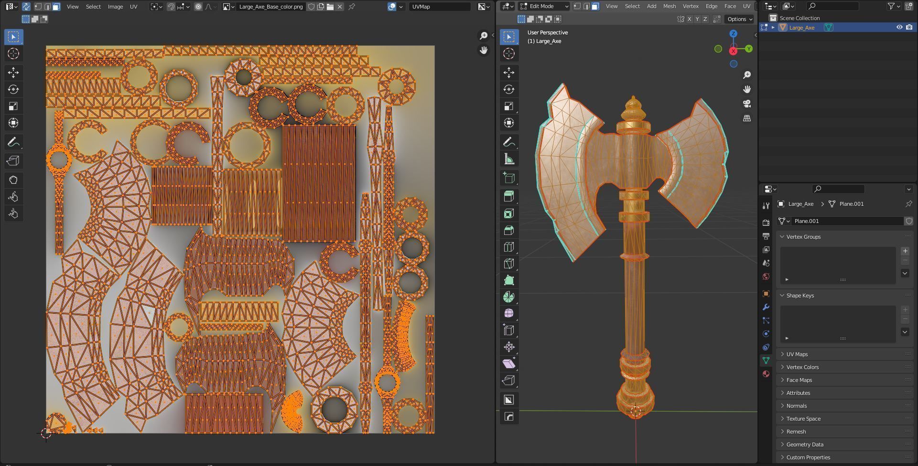Image resolution: width=918 pixels, height=466 pixels.
Task: Select the Bevel tool
Action: tap(509, 230)
